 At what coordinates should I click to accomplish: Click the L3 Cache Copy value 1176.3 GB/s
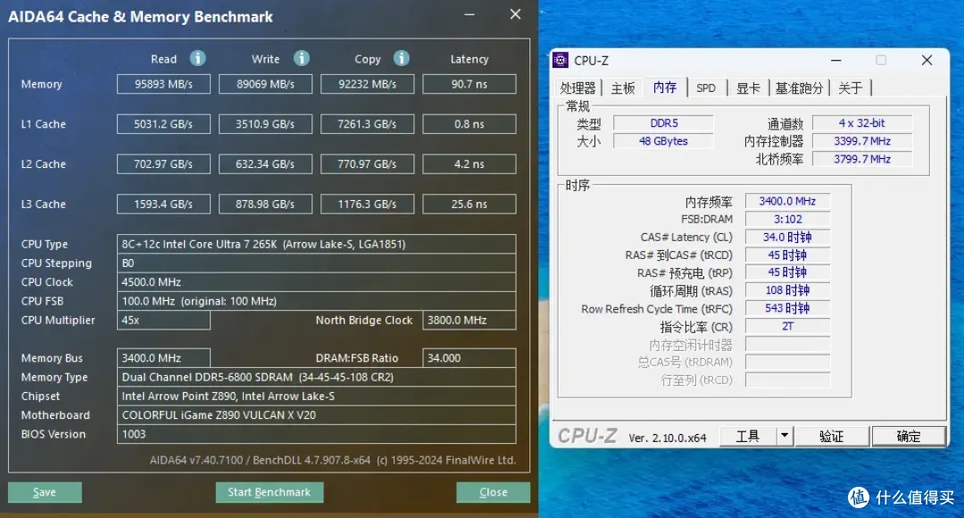pos(367,205)
